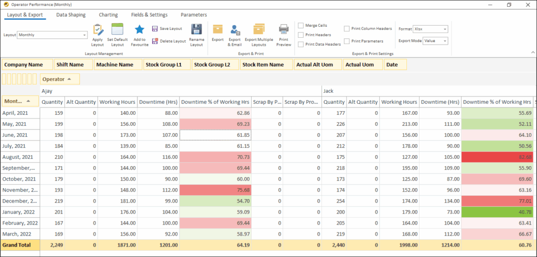Click the Save Layout icon
The width and height of the screenshot is (537, 257).
155,29
